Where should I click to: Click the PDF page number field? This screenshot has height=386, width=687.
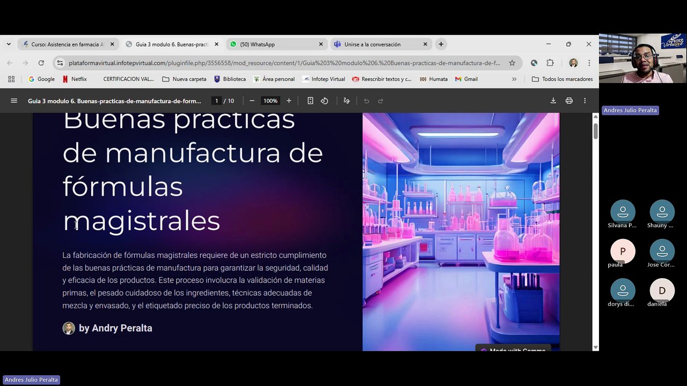point(216,101)
